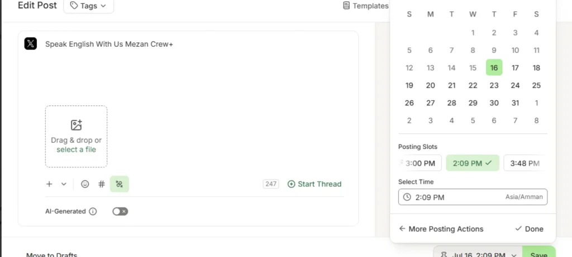Select the 3:00 PM posting slot

pos(420,163)
